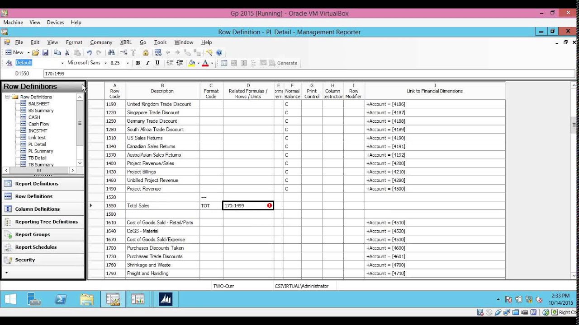Open the Tools menu
579x325 pixels.
[161, 42]
